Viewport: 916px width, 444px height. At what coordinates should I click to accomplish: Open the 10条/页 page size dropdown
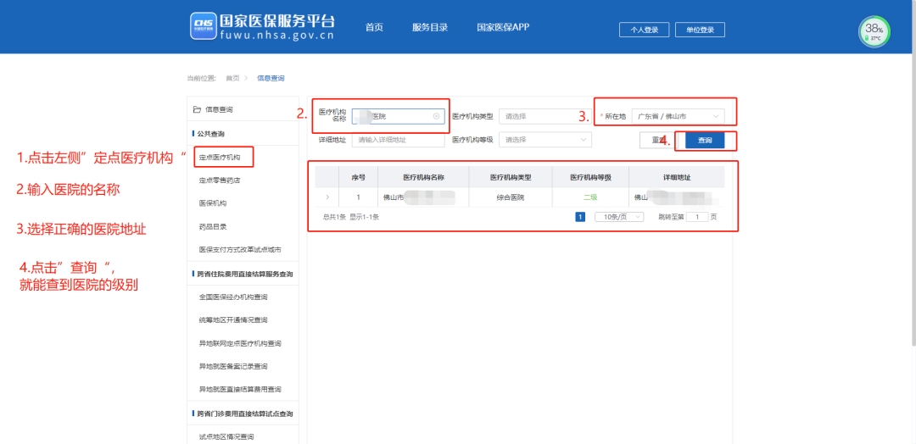coord(619,217)
